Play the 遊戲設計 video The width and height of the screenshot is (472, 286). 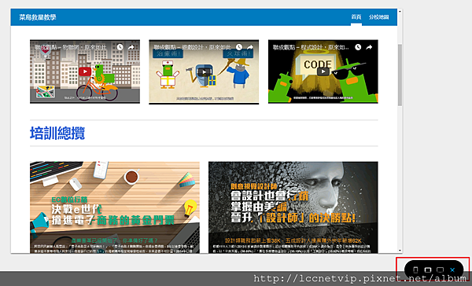tap(204, 71)
